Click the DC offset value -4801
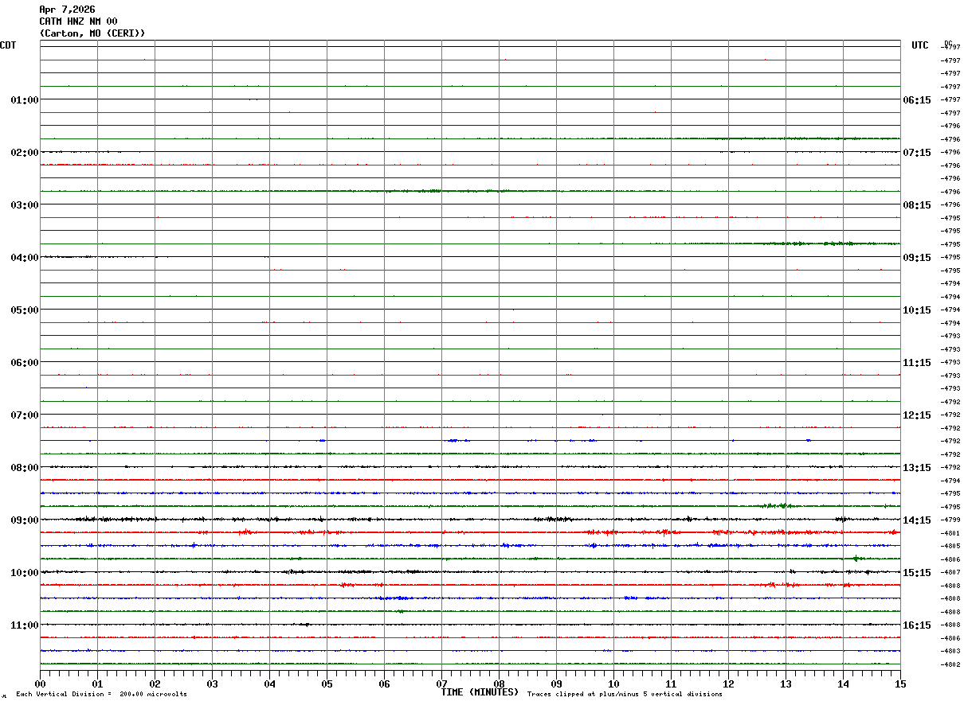The image size is (964, 705). (x=950, y=533)
